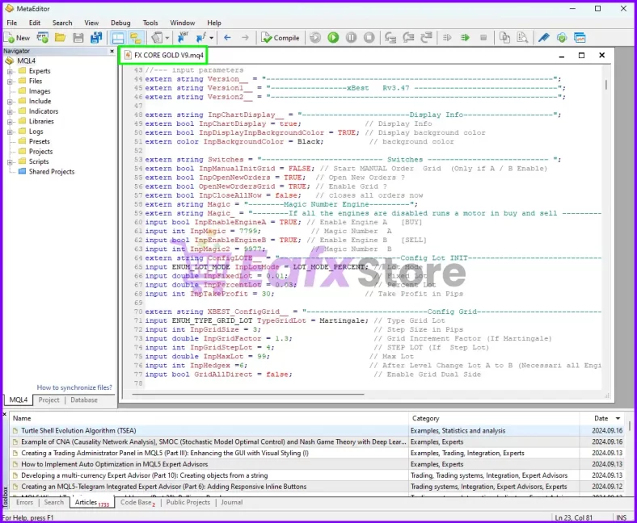The height and width of the screenshot is (523, 637).
Task: Open the File menu
Action: pyautogui.click(x=12, y=23)
